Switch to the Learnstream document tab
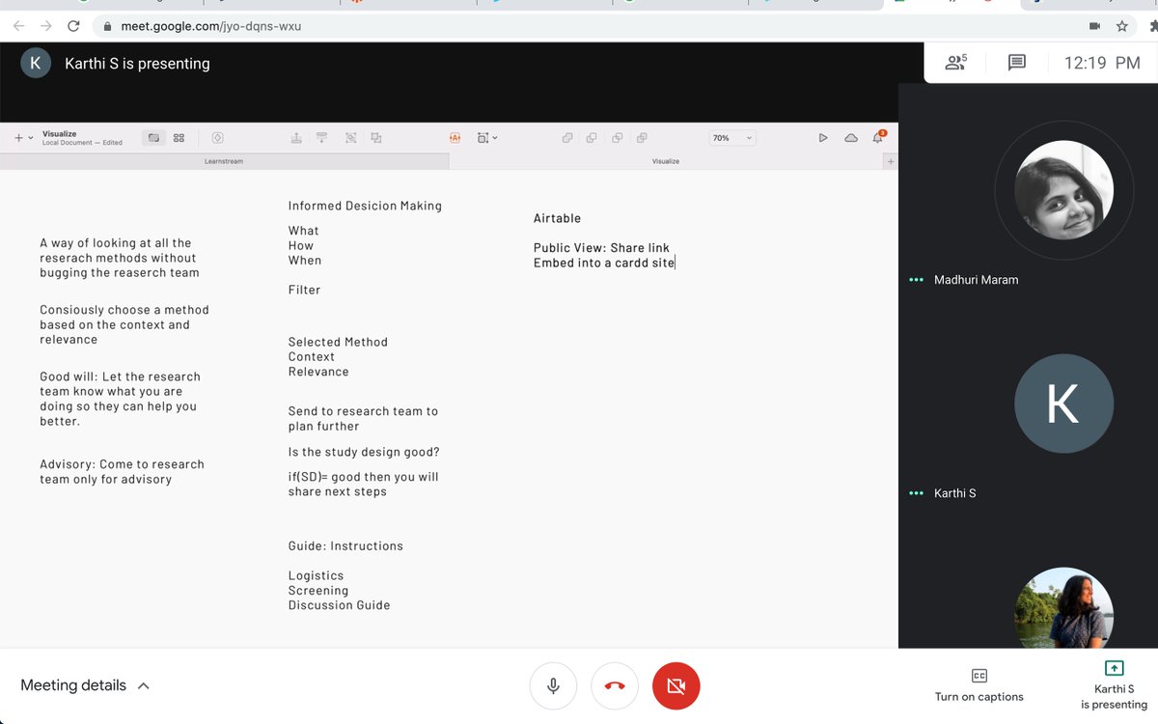Image resolution: width=1158 pixels, height=724 pixels. coord(224,161)
